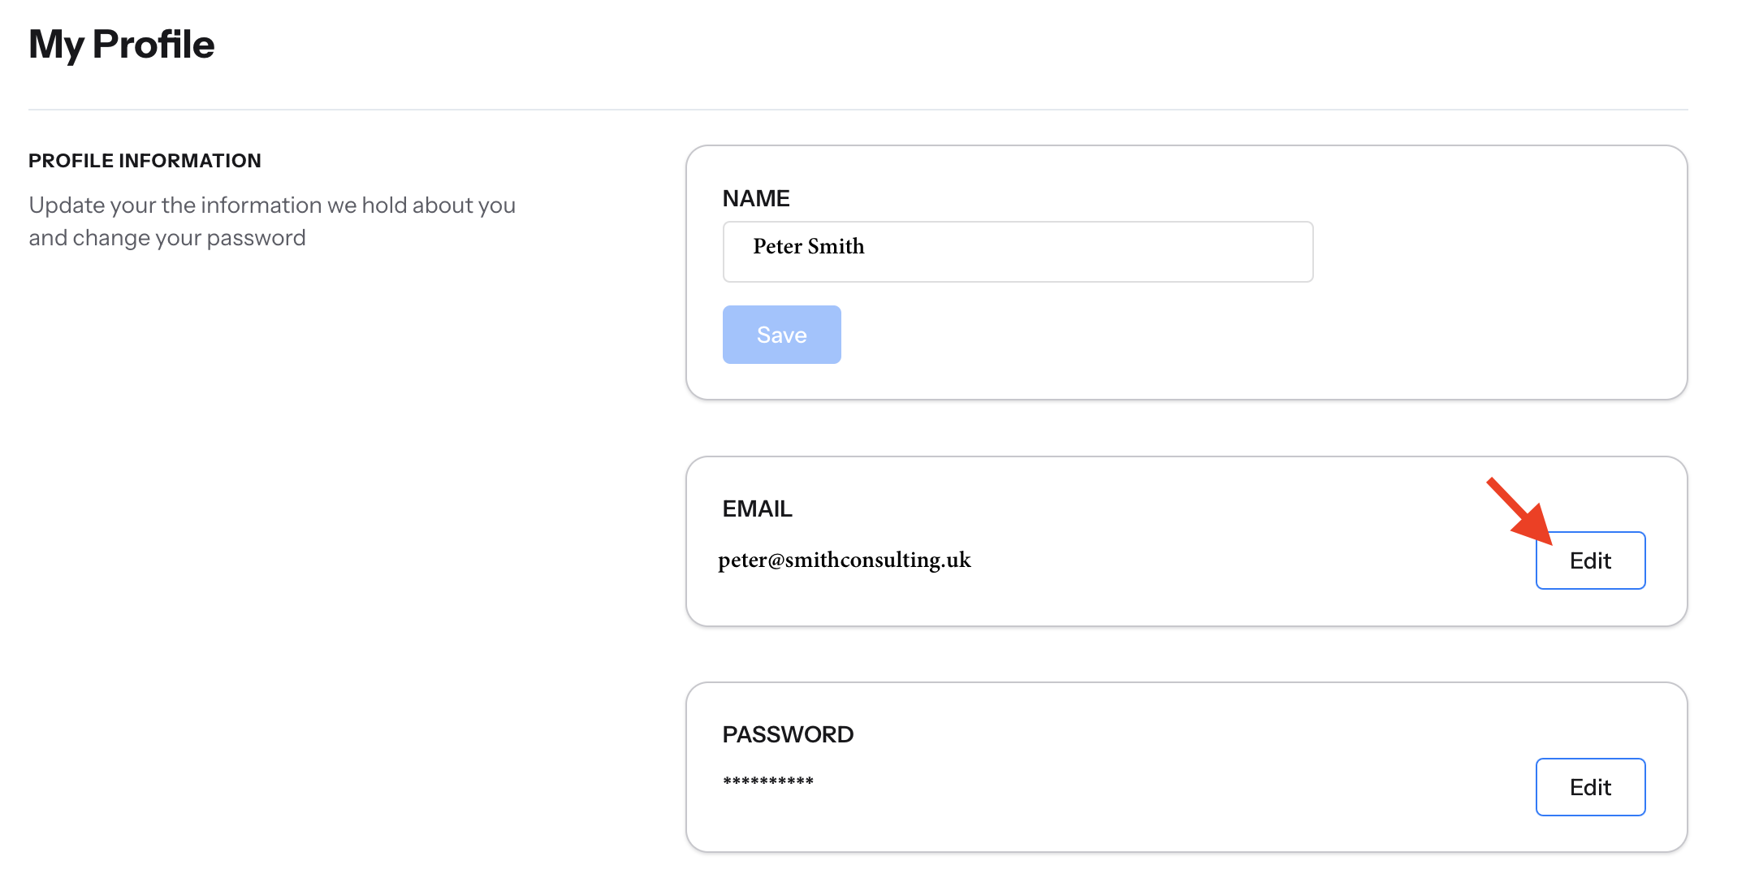Edit the password
Image resolution: width=1759 pixels, height=874 pixels.
pyautogui.click(x=1589, y=787)
